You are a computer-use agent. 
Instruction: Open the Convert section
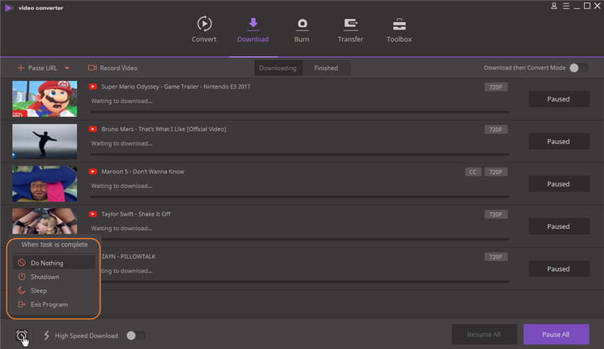(204, 30)
